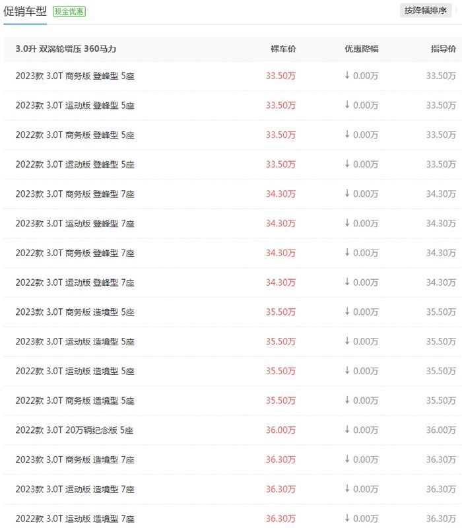The width and height of the screenshot is (462, 532).
Task: Open 2023款 3.0T 商务版 造境型 5座
Action: [x=75, y=312]
